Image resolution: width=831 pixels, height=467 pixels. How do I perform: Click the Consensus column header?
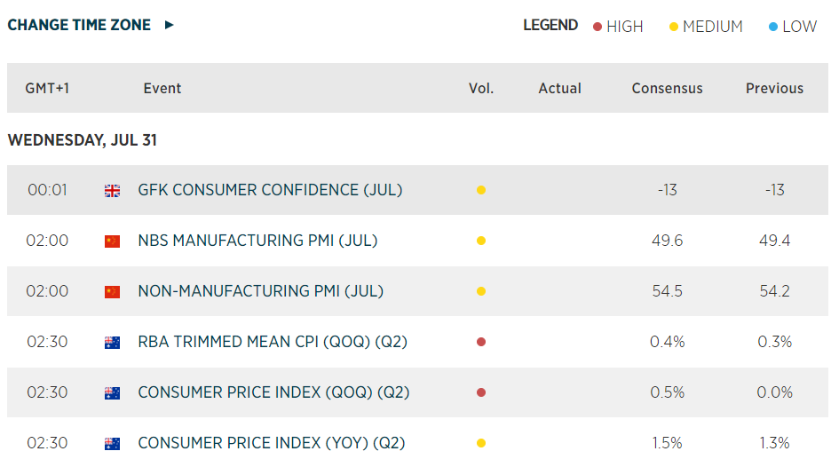pyautogui.click(x=667, y=88)
